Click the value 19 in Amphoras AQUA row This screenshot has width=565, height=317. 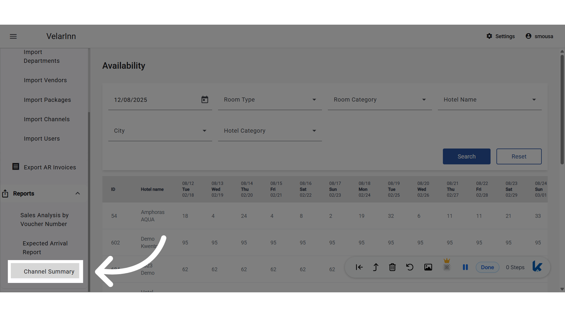point(361,216)
